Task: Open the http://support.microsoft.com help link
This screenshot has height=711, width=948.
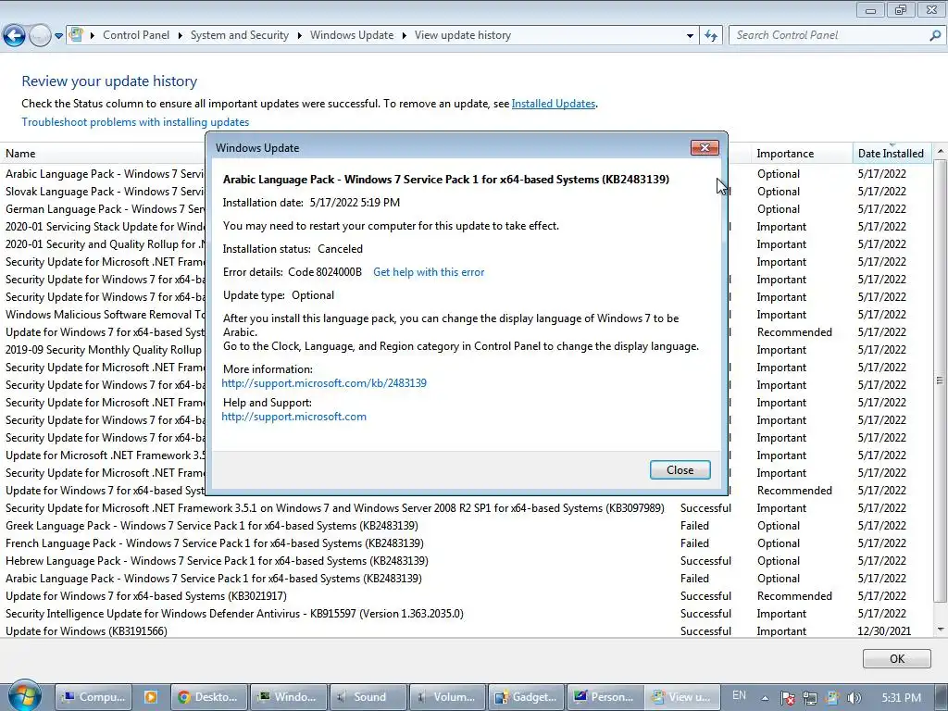Action: [293, 417]
